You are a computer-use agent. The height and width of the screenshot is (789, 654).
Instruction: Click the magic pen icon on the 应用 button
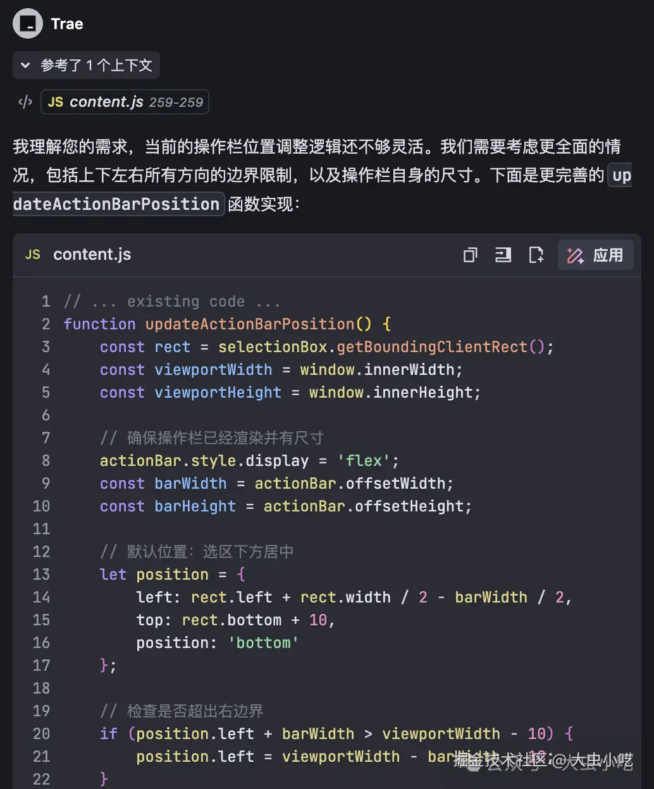pyautogui.click(x=576, y=255)
